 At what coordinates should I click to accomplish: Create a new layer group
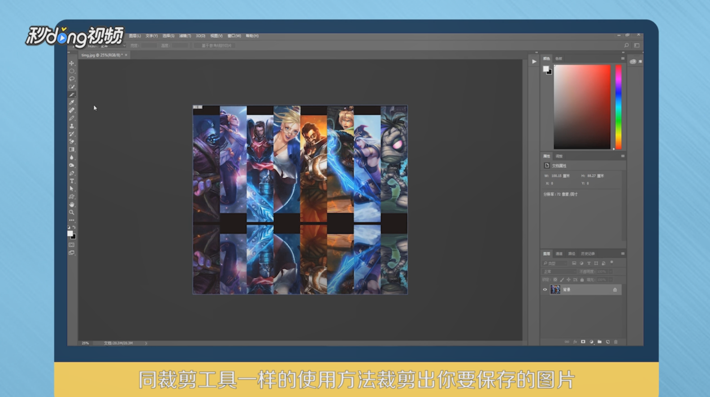point(600,342)
